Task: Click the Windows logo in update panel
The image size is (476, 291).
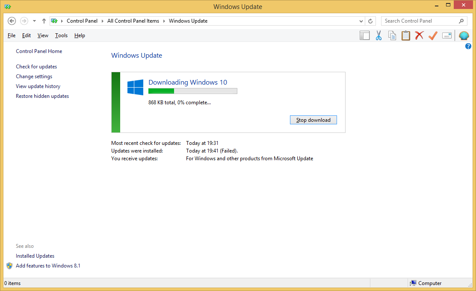Action: [x=136, y=88]
